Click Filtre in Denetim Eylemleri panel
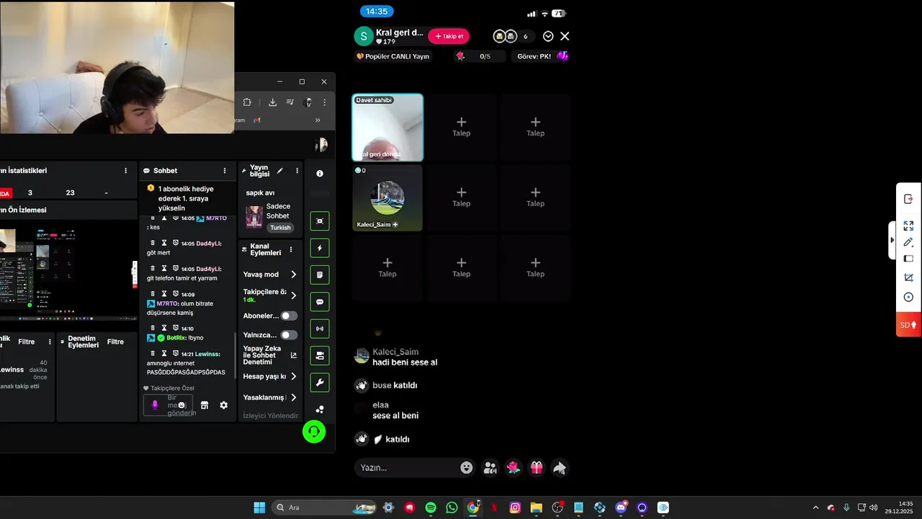This screenshot has width=922, height=519. pyautogui.click(x=115, y=342)
